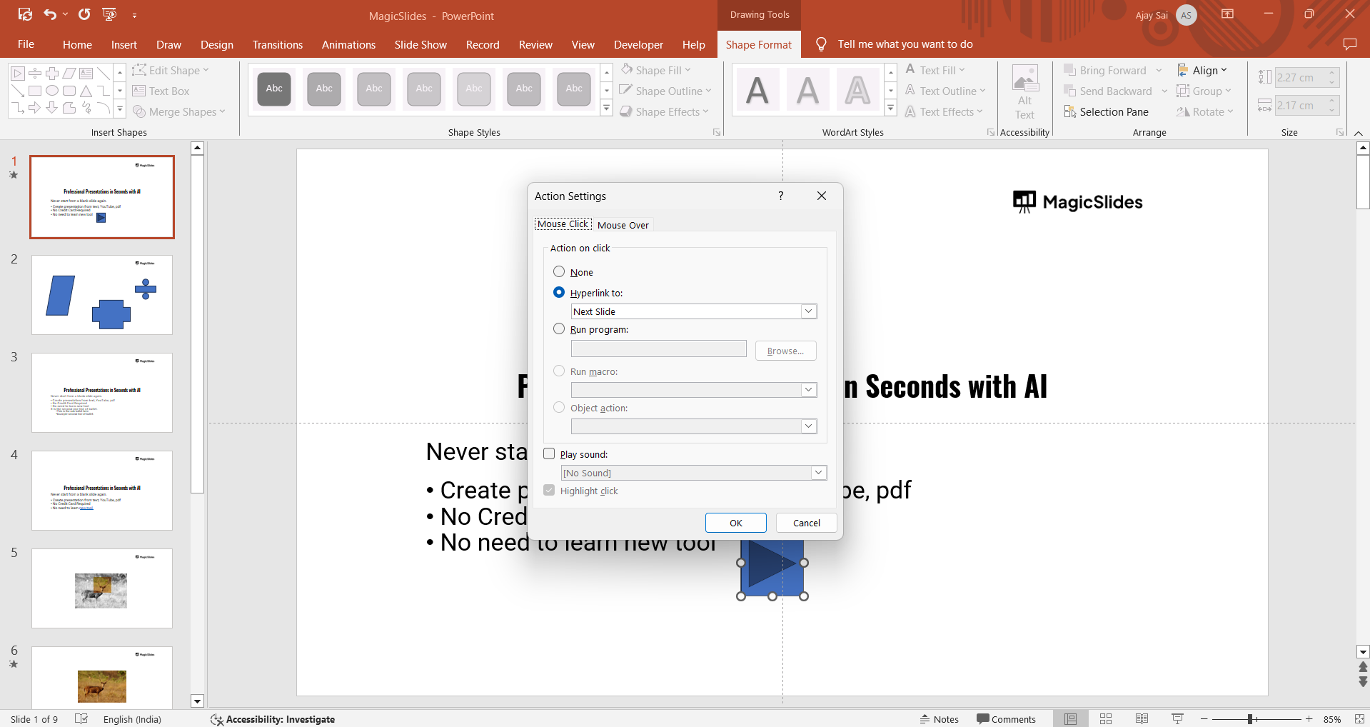Open Reading View from status bar
The width and height of the screenshot is (1370, 727).
(1142, 719)
